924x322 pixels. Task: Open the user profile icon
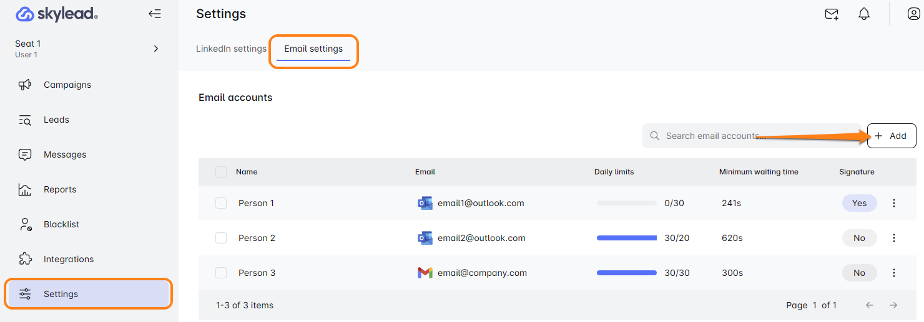(913, 14)
